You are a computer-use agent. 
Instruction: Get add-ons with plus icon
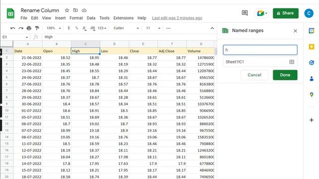tap(311, 120)
